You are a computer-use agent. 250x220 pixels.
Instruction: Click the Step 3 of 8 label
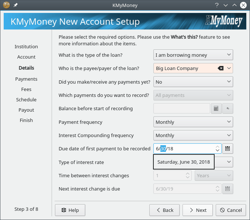[26, 209]
